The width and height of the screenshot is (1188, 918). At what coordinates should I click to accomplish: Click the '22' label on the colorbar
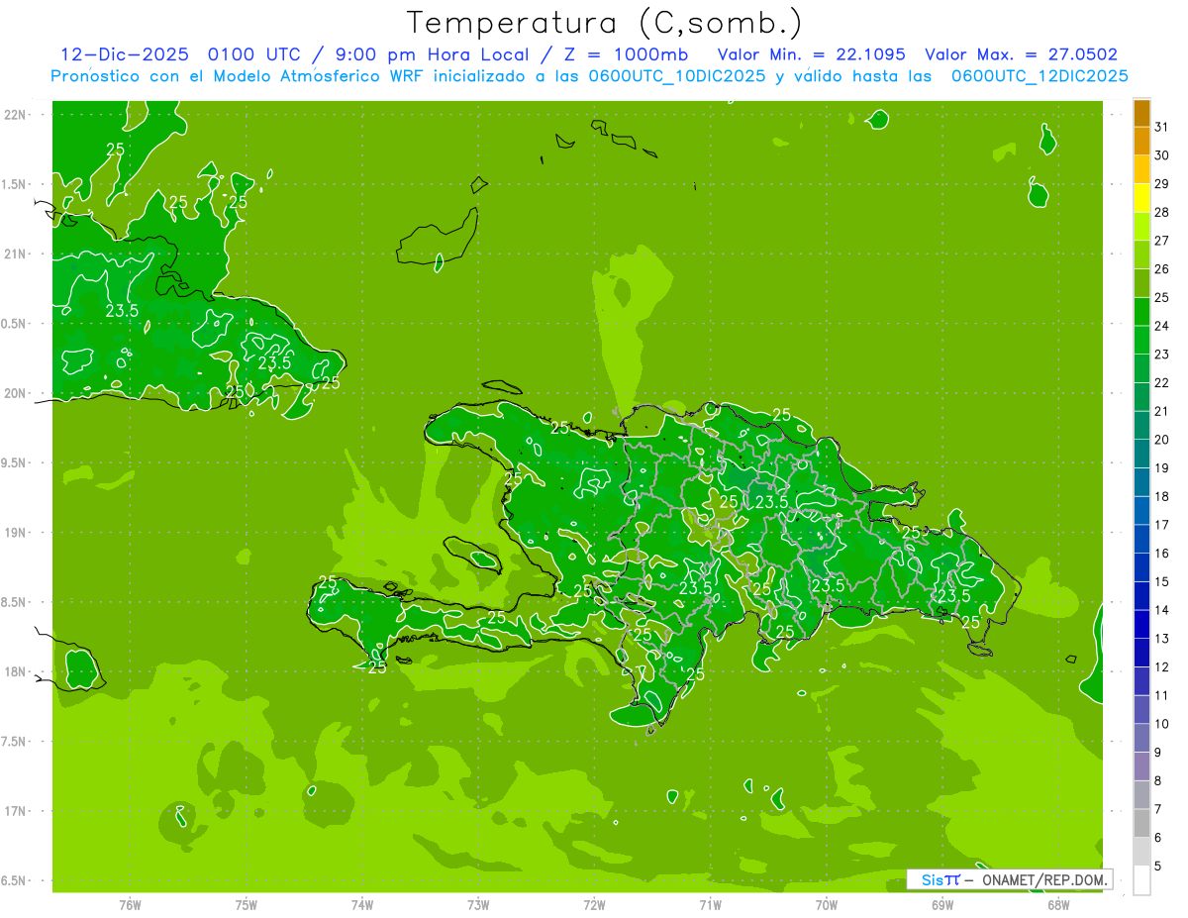[x=1162, y=382]
